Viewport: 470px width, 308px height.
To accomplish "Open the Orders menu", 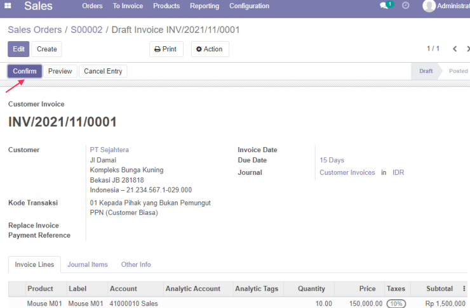I will coord(92,6).
